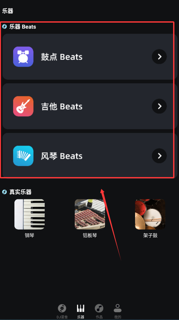179x320 pixels.
Task: Open the 鼓点 Beats text entry
Action: pyautogui.click(x=62, y=57)
